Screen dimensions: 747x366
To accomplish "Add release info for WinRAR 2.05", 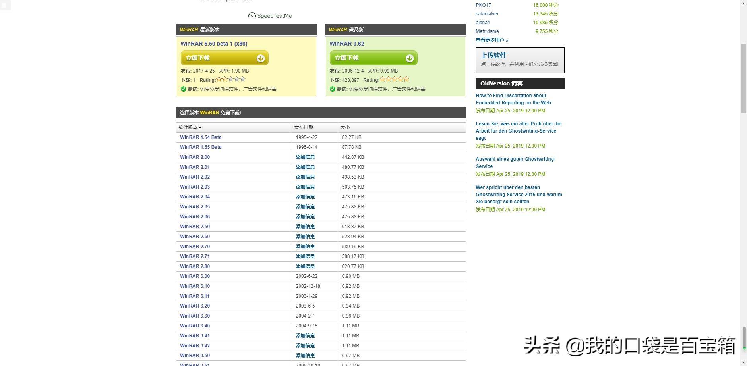I will (x=305, y=207).
